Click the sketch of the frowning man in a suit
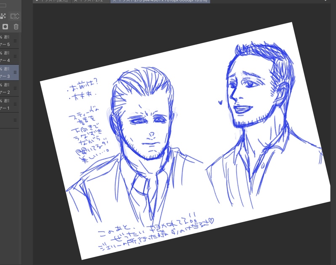 click(x=135, y=146)
